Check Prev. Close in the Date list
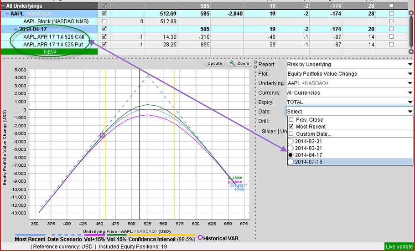415x251 pixels. [291, 120]
